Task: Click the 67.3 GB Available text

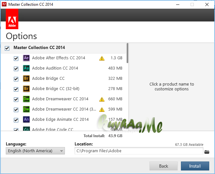Action: pyautogui.click(x=189, y=145)
